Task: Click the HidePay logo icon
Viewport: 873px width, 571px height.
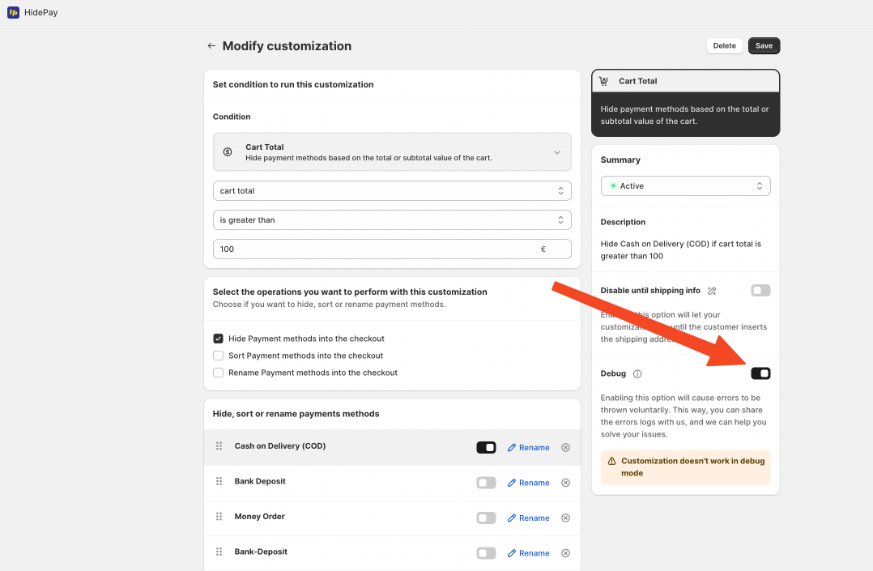Action: [13, 12]
